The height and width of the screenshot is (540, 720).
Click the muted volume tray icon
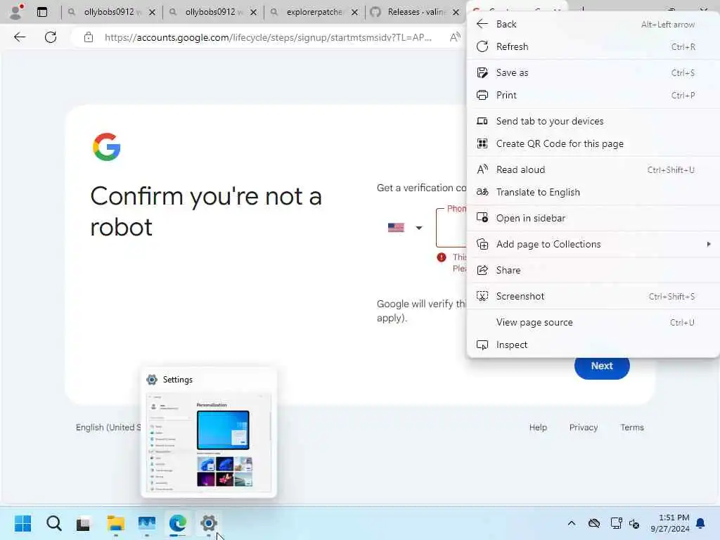[x=634, y=523]
